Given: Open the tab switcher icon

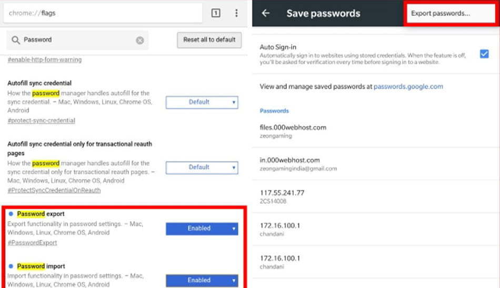Looking at the screenshot, I should (x=216, y=13).
